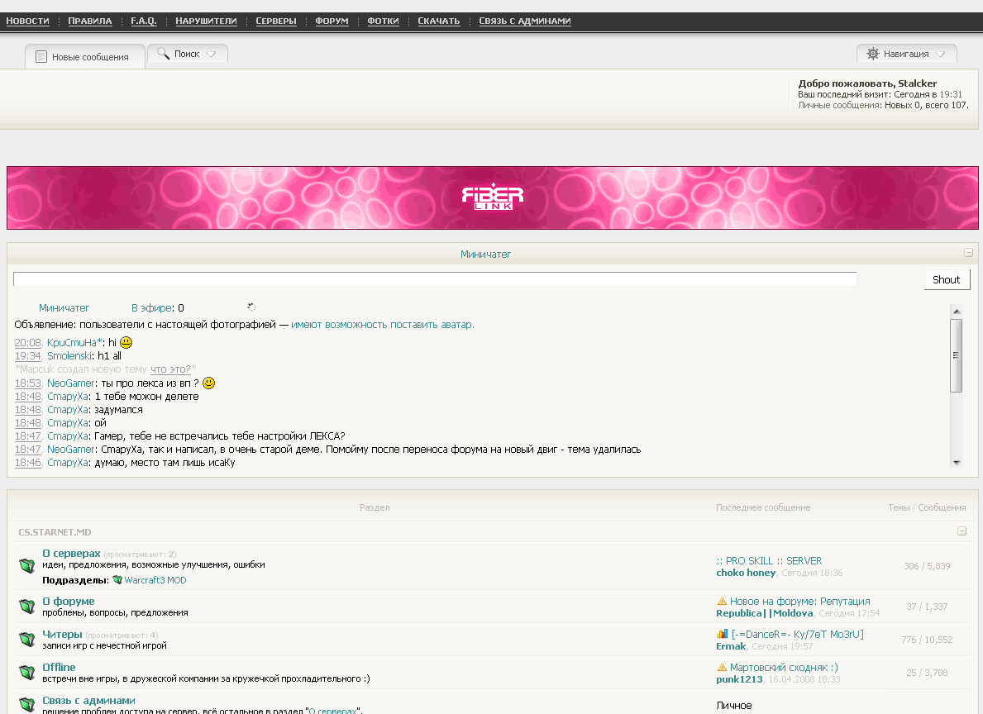Collapse the CS.STARNET.MD category
983x714 pixels.
coord(962,531)
